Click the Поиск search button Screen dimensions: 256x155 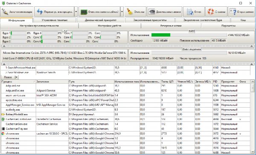coord(8,77)
